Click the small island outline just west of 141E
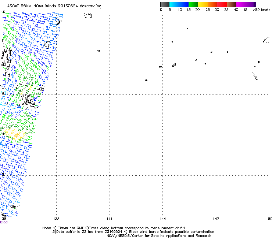 coord(99,51)
